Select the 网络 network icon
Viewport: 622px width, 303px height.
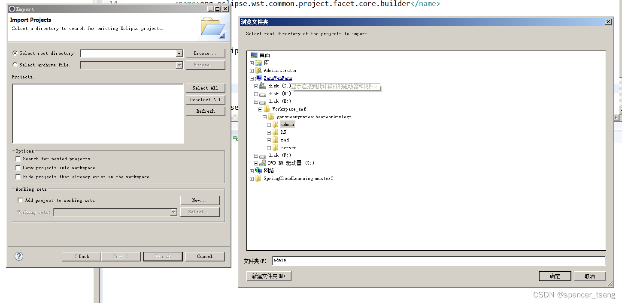coord(259,170)
